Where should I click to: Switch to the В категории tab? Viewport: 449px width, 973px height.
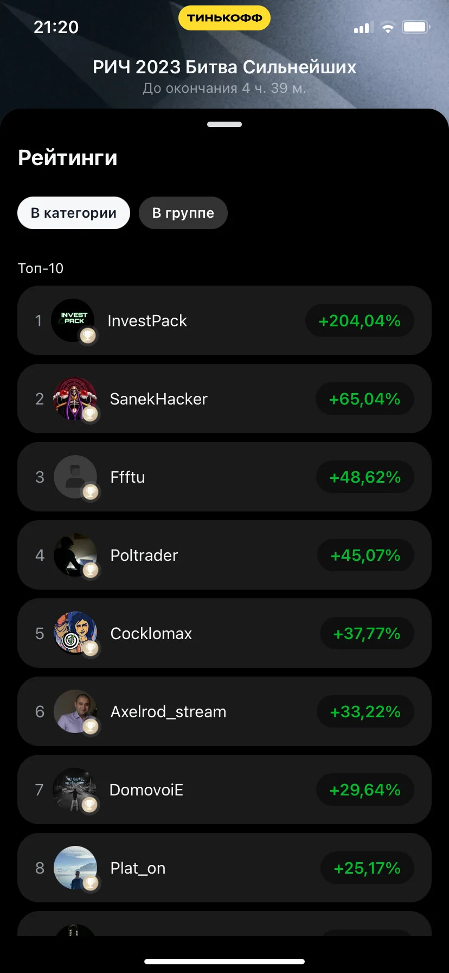[x=74, y=213]
